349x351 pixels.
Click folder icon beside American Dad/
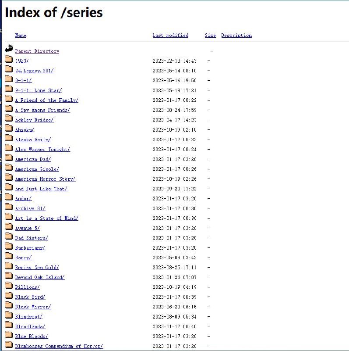(x=9, y=158)
